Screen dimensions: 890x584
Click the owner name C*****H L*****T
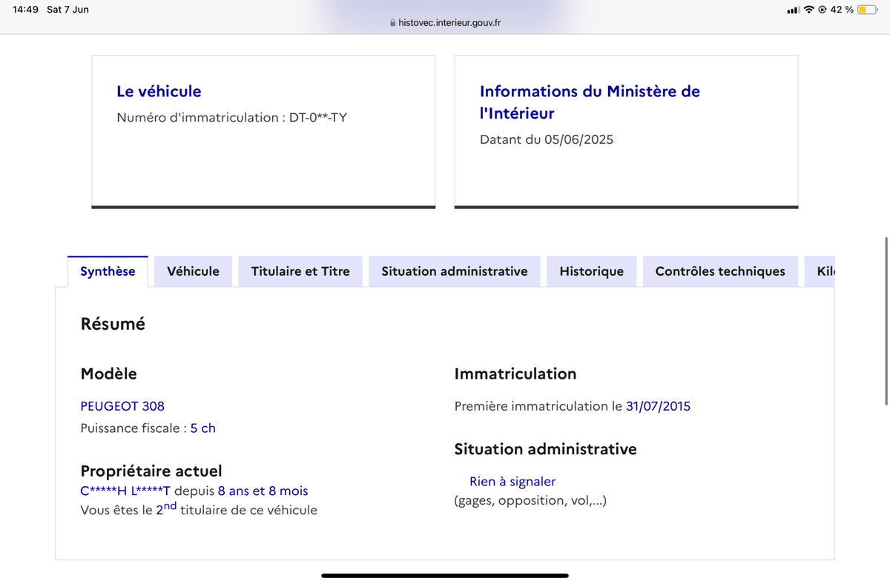coord(125,491)
